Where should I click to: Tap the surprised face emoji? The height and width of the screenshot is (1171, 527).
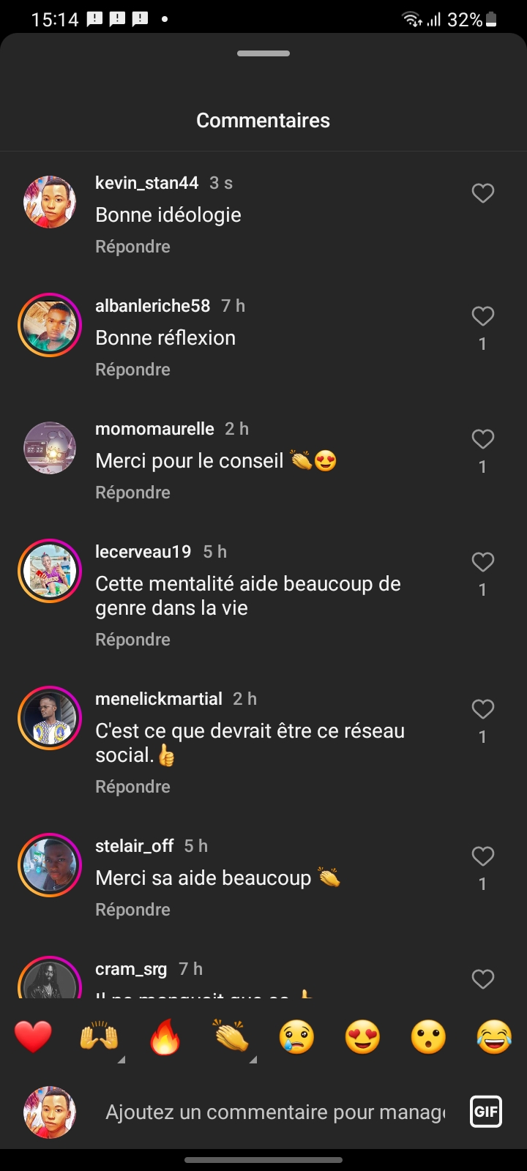click(x=428, y=1037)
